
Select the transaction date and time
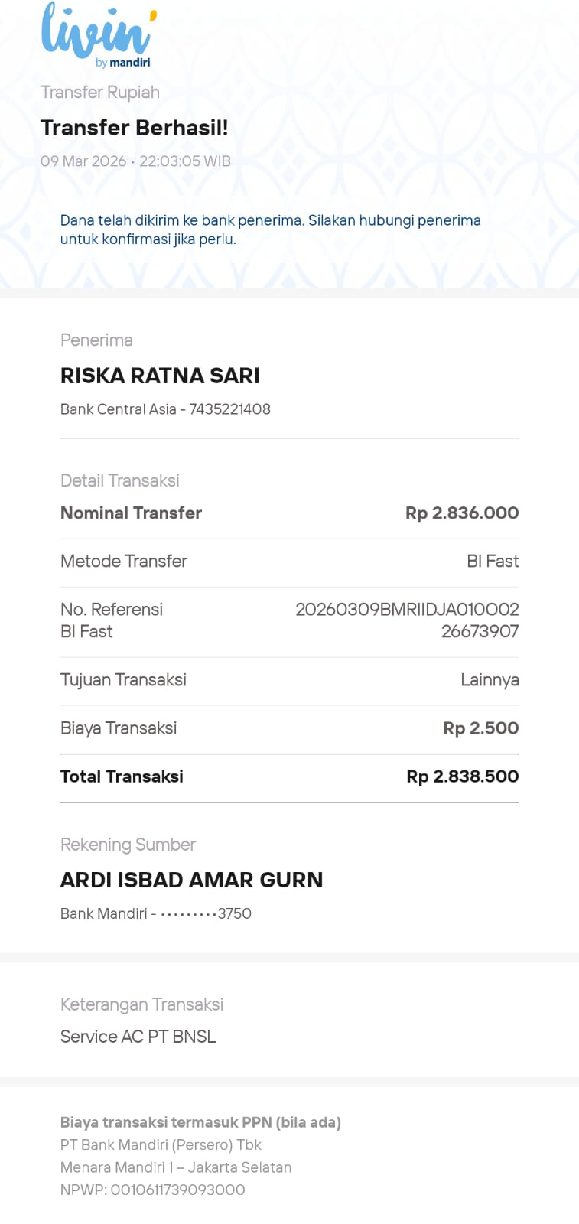pos(135,161)
